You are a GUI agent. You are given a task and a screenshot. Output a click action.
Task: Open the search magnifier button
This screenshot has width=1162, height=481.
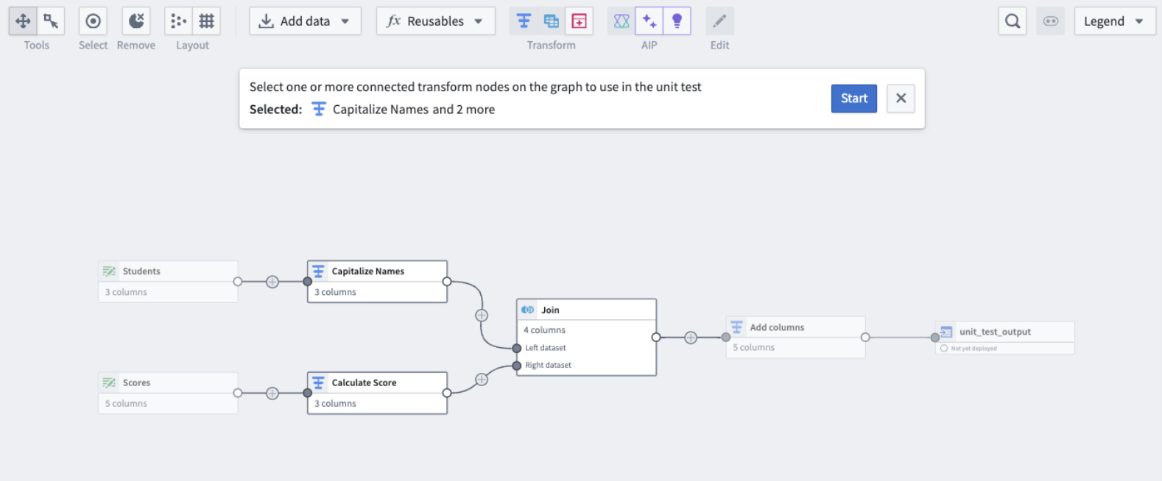pos(1013,21)
